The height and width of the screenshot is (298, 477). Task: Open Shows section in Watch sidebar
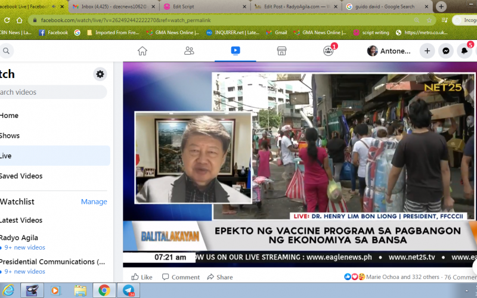[x=10, y=135]
